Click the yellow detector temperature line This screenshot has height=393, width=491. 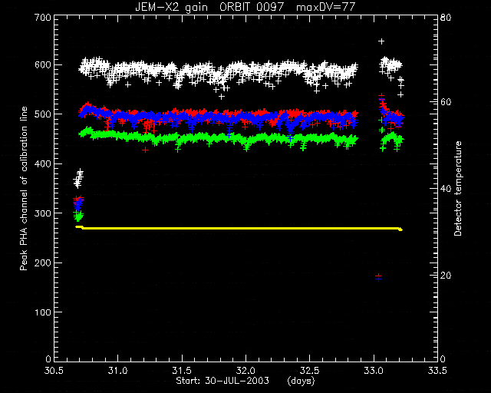tap(239, 228)
